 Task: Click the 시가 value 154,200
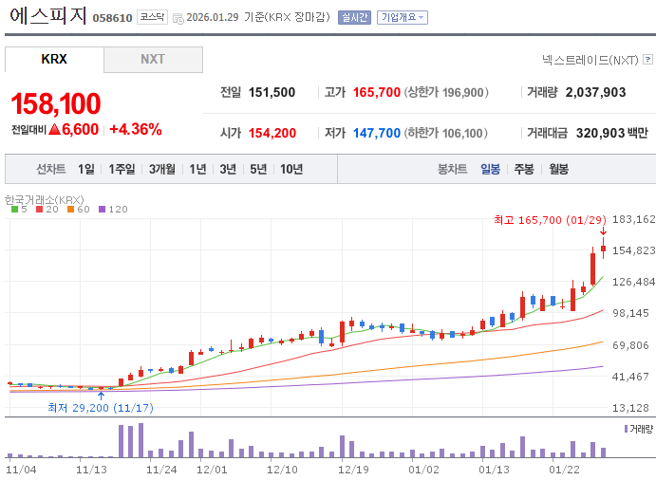[272, 133]
